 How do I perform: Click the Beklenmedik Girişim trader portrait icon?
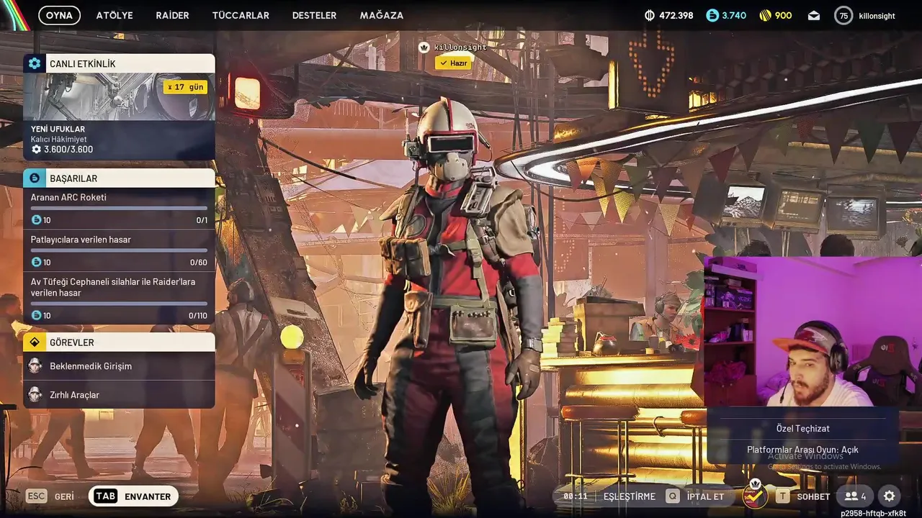point(35,366)
